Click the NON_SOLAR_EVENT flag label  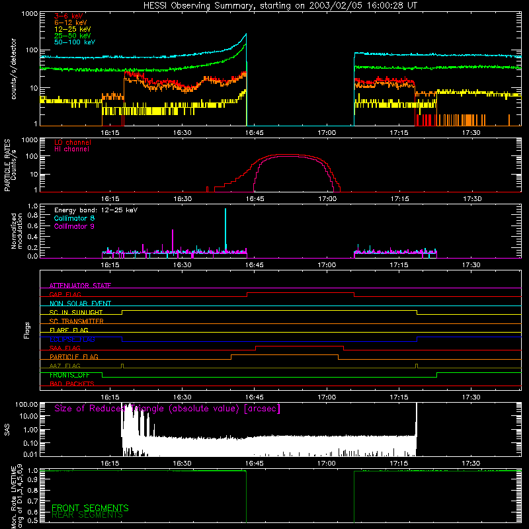[x=80, y=304]
